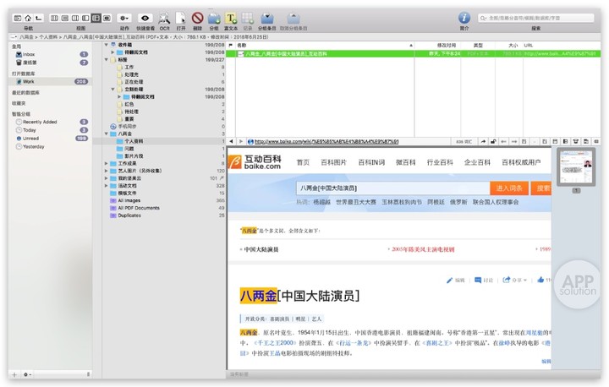
Task: Select the highlighted 八两金 互动百科 document row
Action: click(414, 53)
